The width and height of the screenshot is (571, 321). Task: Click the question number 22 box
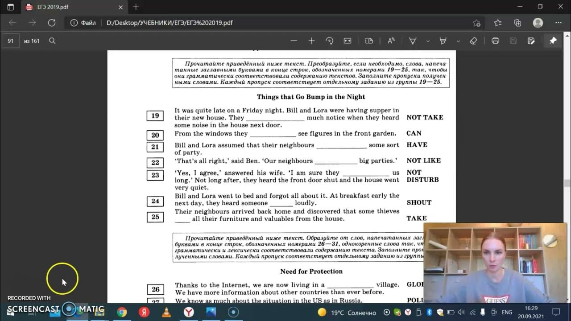click(155, 163)
